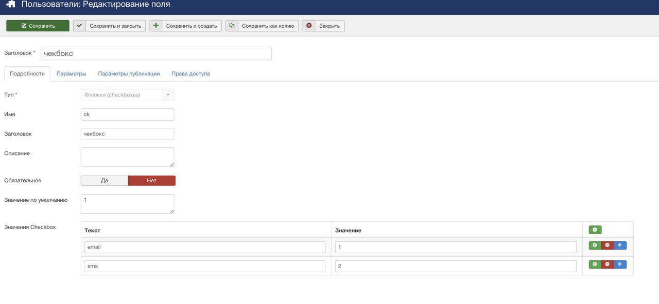The image size is (659, 304).
Task: Click the Значение column header
Action: click(348, 231)
